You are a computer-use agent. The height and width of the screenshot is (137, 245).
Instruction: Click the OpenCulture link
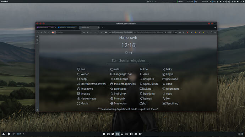pos(149,84)
